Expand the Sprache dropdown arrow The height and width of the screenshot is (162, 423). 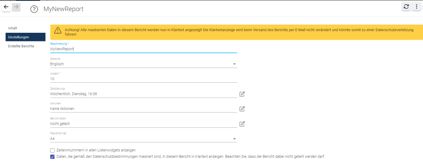[x=235, y=64]
